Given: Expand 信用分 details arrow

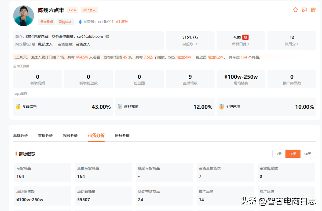Looking at the screenshot, I should (x=297, y=44).
